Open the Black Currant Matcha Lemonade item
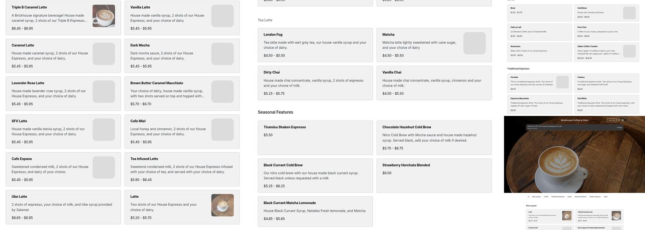The width and height of the screenshot is (645, 230). [x=315, y=212]
